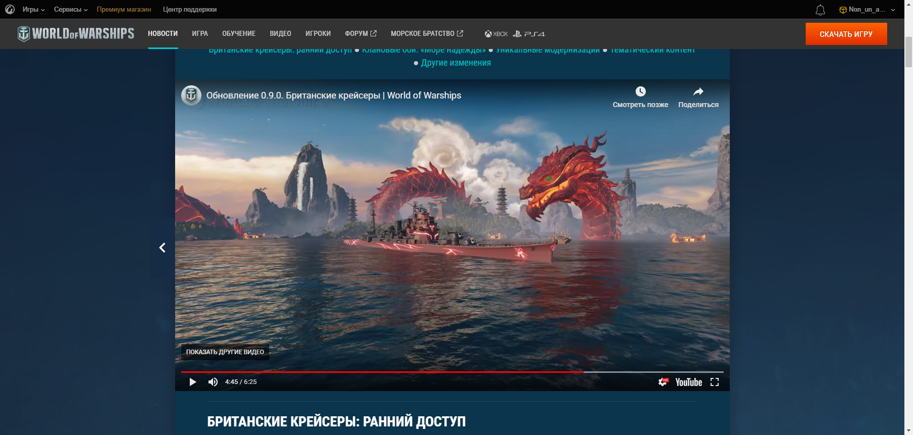Open the Игры dropdown menu
The image size is (913, 435).
click(x=33, y=9)
